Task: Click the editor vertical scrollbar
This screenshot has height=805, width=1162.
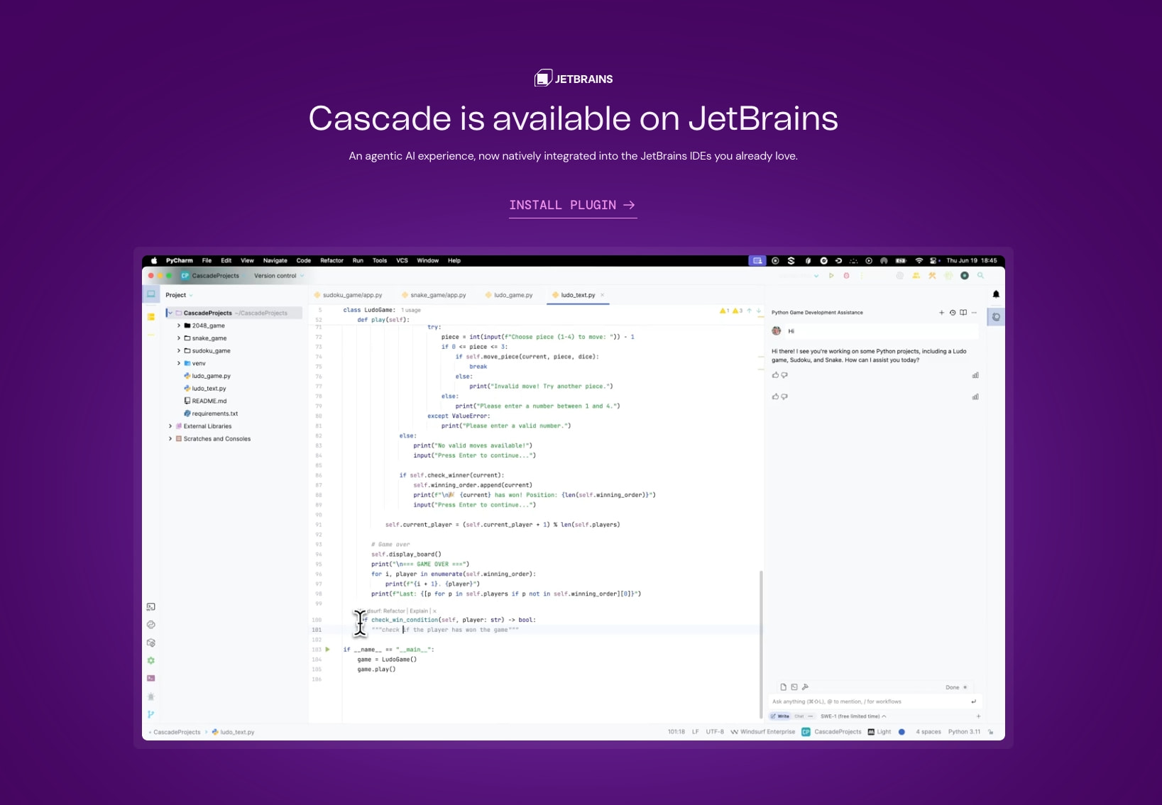Action: pyautogui.click(x=762, y=644)
